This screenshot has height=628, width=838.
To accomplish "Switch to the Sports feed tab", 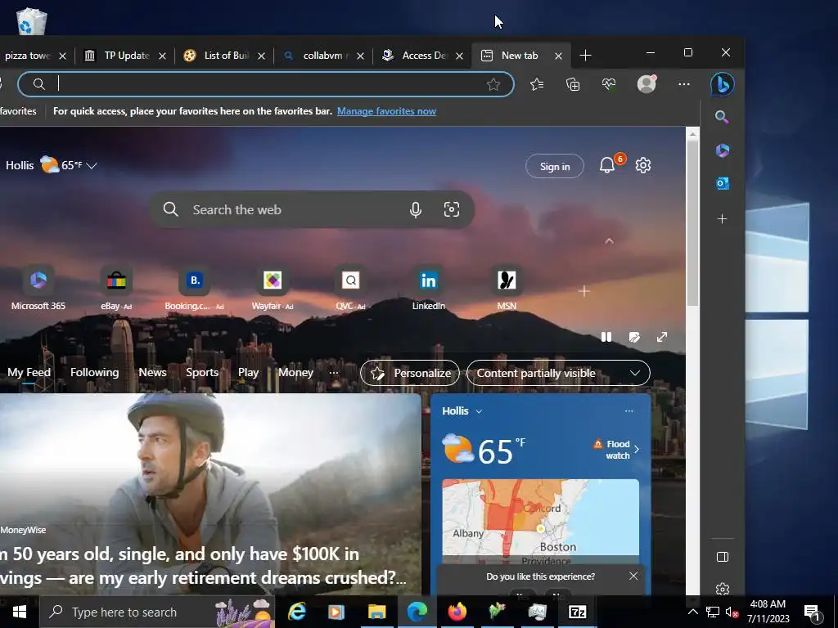I will pyautogui.click(x=202, y=373).
